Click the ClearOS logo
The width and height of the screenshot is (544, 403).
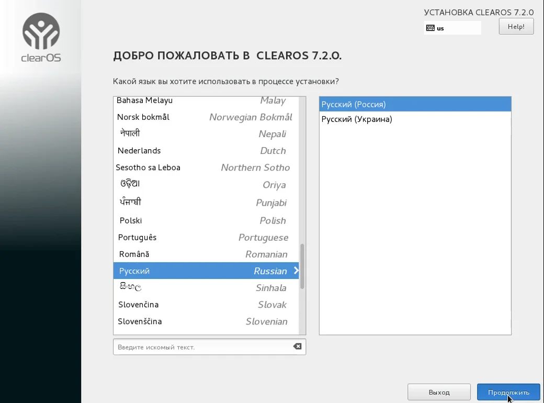click(x=41, y=38)
